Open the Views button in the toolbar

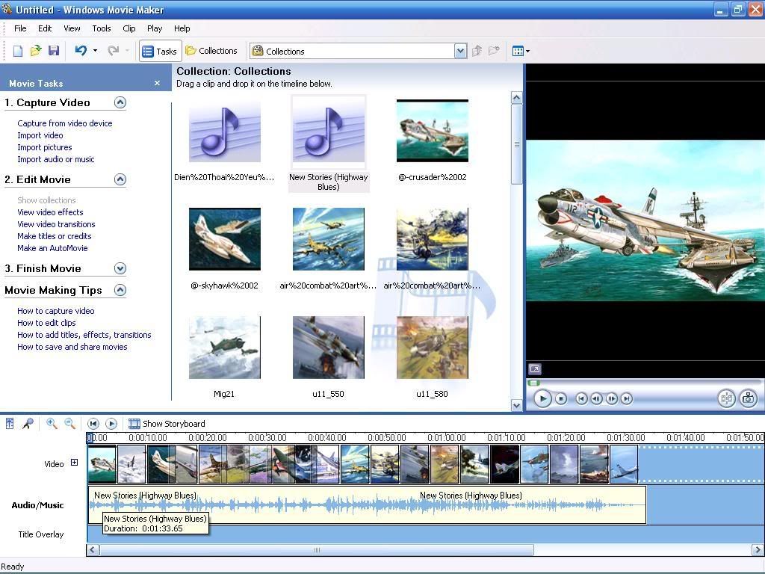pyautogui.click(x=521, y=51)
